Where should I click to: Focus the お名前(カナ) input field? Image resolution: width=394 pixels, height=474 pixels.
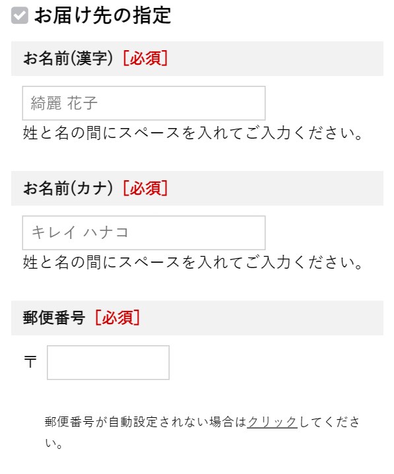pos(144,233)
